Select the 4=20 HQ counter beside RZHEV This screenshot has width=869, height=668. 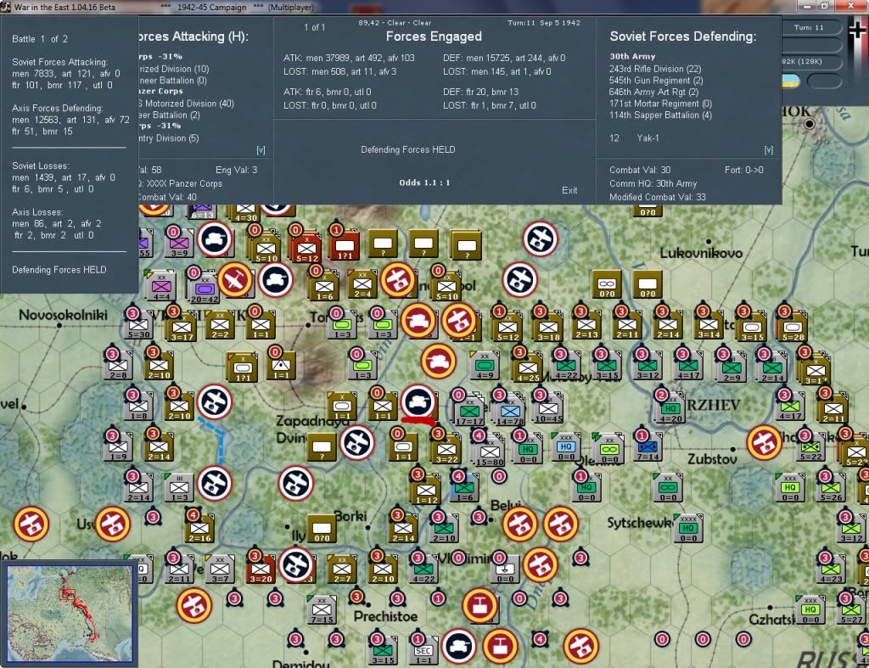click(x=670, y=409)
